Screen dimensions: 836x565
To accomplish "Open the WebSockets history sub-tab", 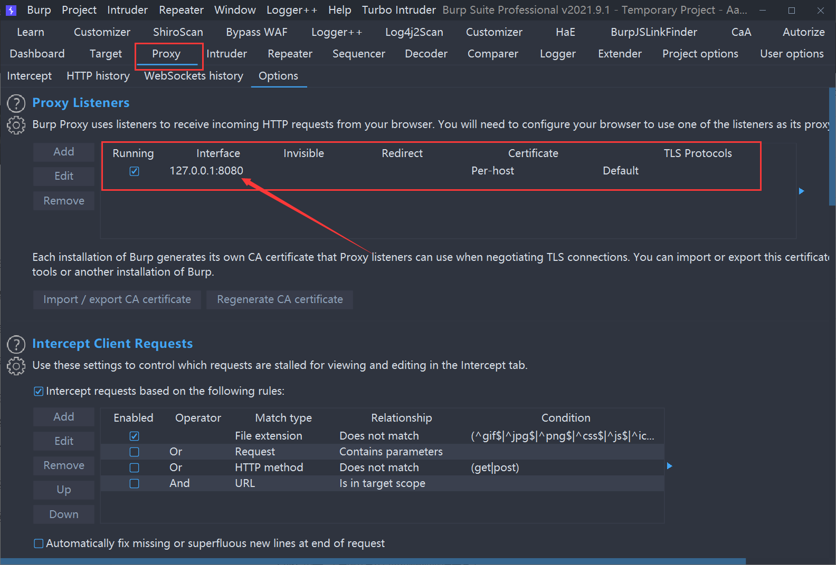I will [194, 76].
